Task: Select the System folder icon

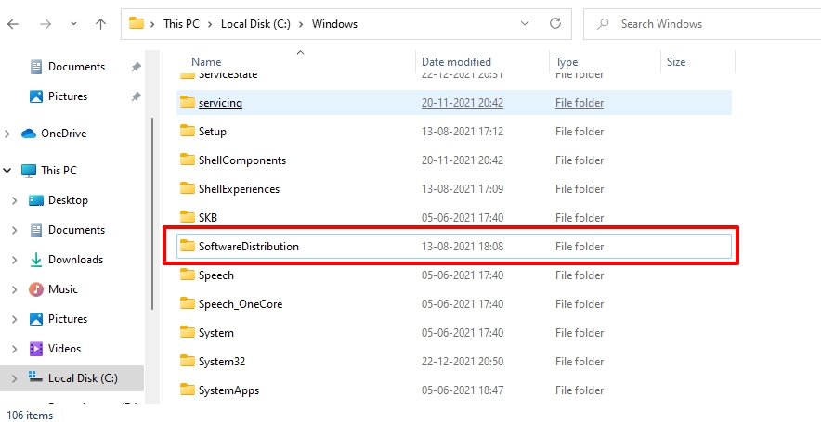Action: point(188,332)
